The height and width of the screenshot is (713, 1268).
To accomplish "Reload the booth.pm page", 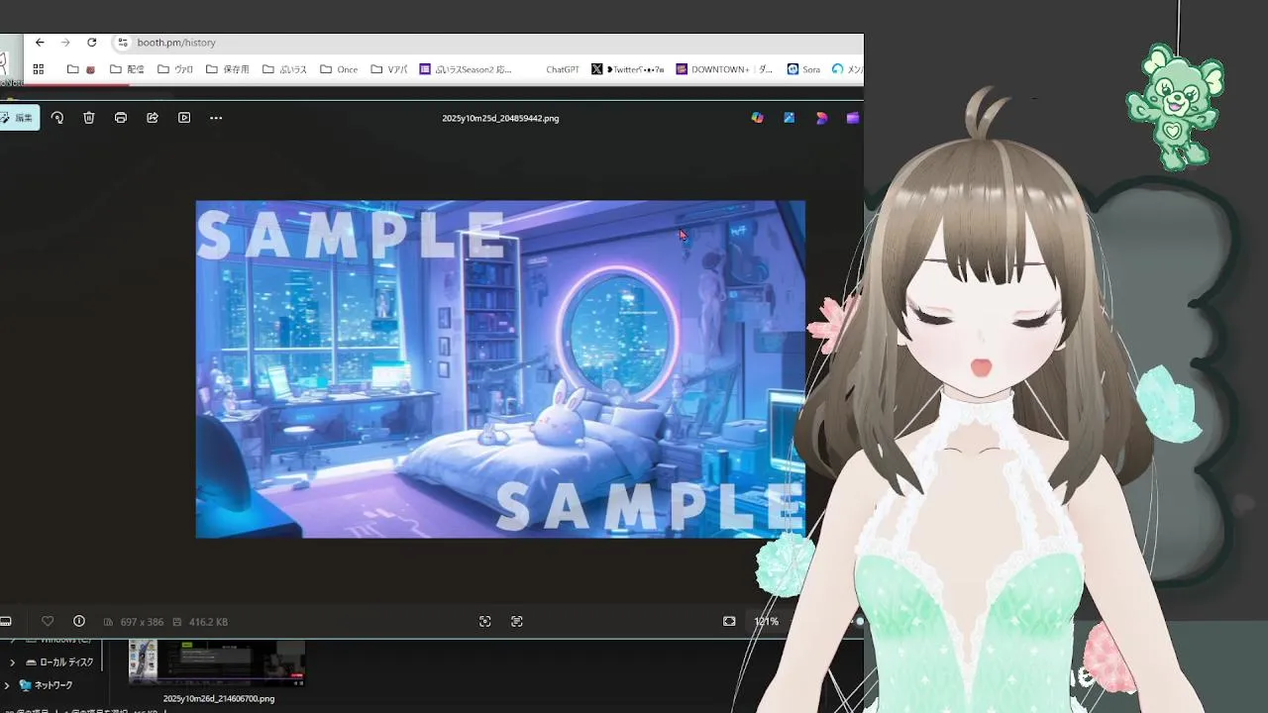I will [91, 43].
